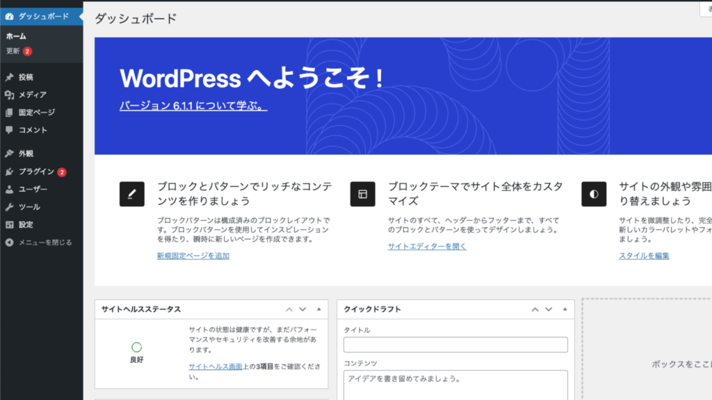The image size is (712, 400).
Task: Click the Dashboard gauge icon in sidebar
Action: point(9,17)
